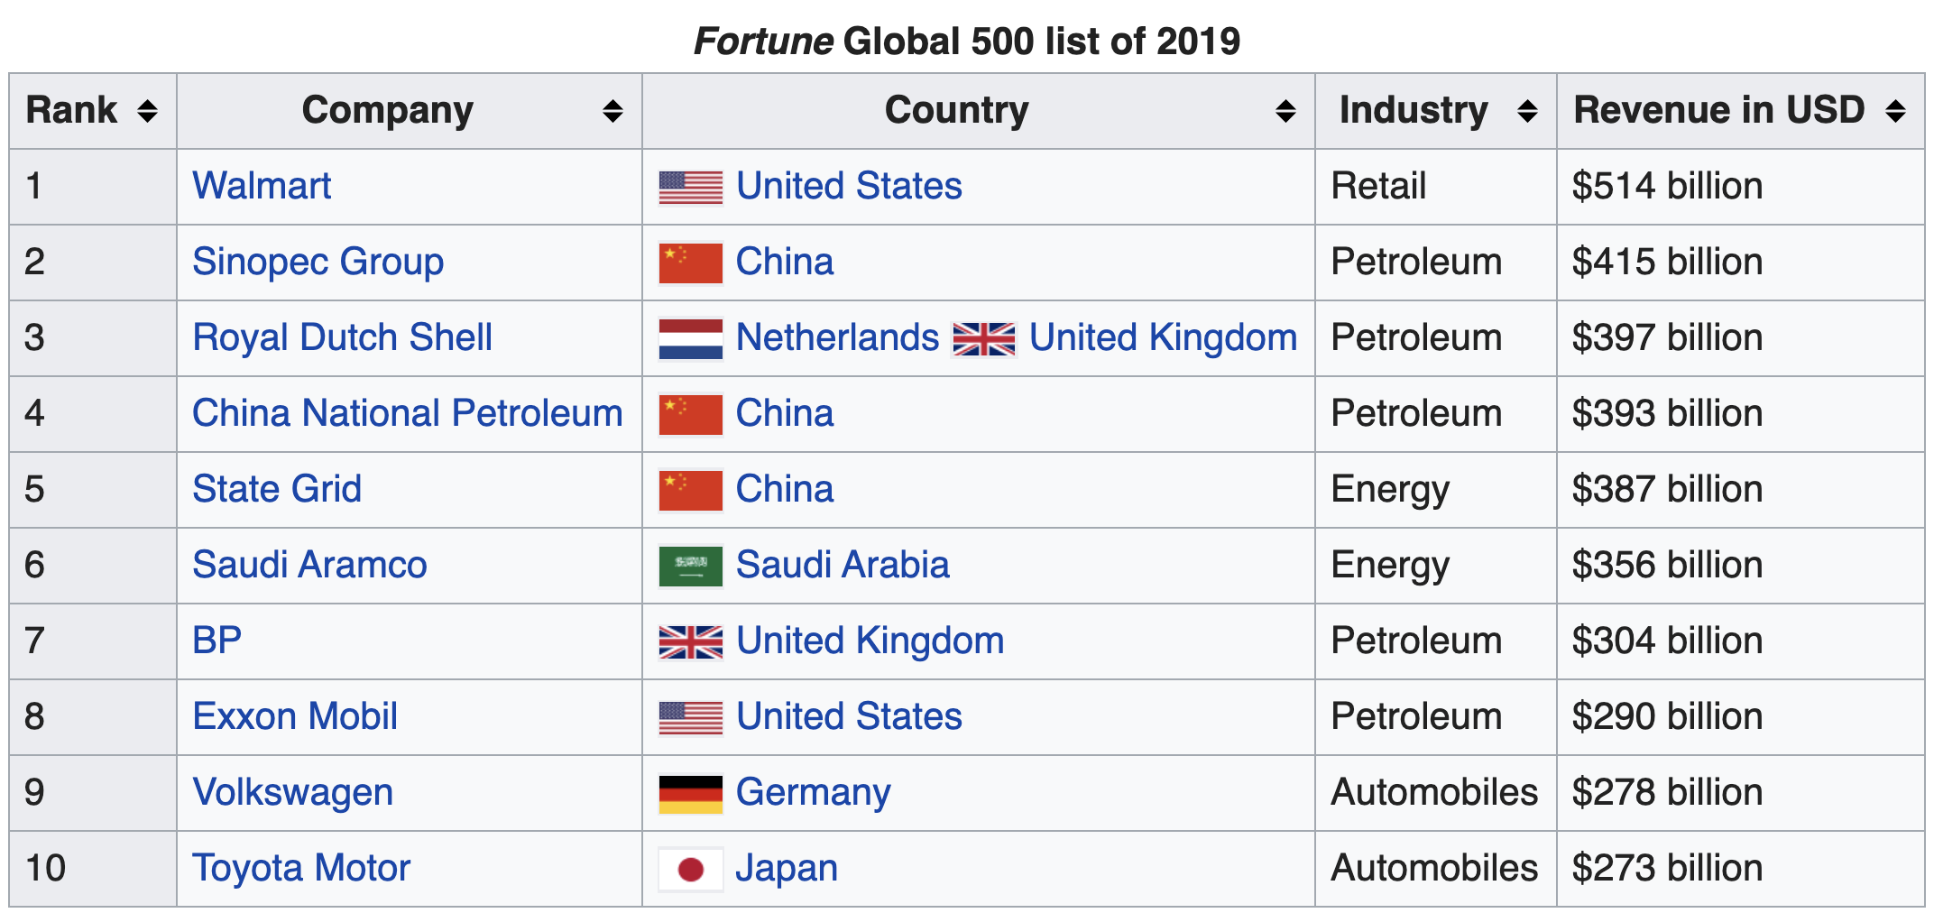Click the Company column sort arrows
Viewport: 1934px width, 913px height.
click(x=612, y=111)
